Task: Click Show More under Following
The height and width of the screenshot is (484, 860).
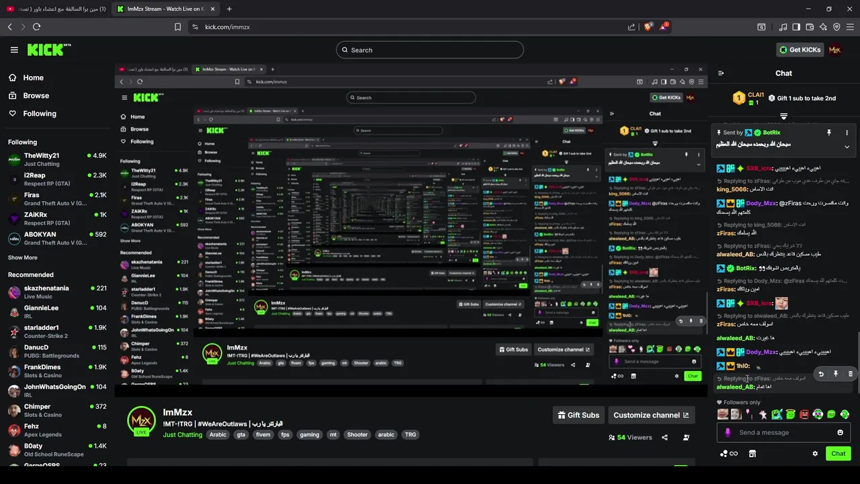Action: point(23,257)
